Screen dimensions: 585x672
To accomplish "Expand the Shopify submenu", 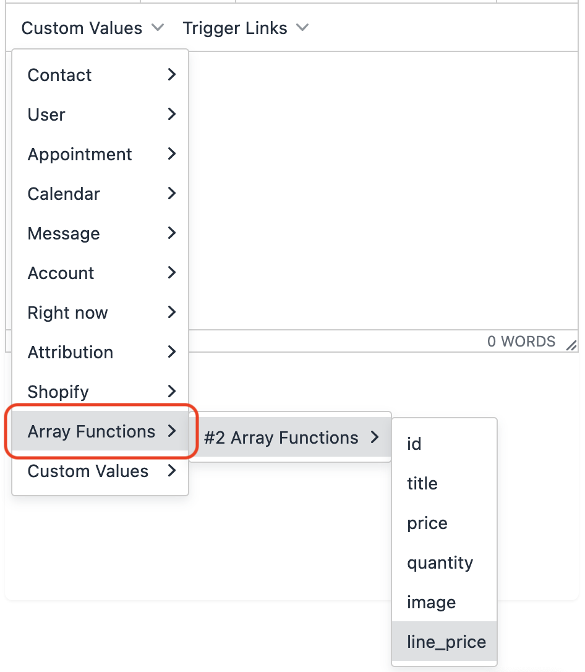I will click(100, 392).
